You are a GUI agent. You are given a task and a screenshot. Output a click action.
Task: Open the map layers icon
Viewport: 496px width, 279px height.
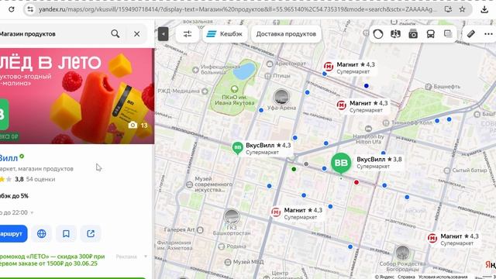click(448, 34)
